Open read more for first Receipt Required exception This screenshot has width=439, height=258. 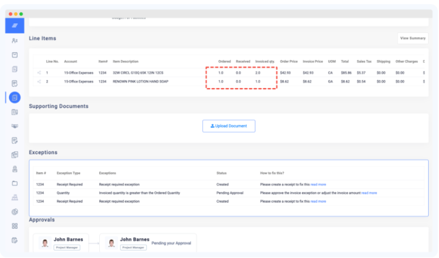pyautogui.click(x=318, y=184)
